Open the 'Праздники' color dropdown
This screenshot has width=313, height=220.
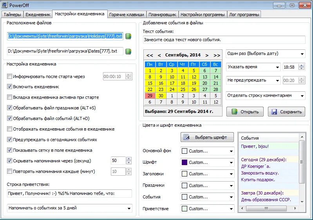coord(207,185)
